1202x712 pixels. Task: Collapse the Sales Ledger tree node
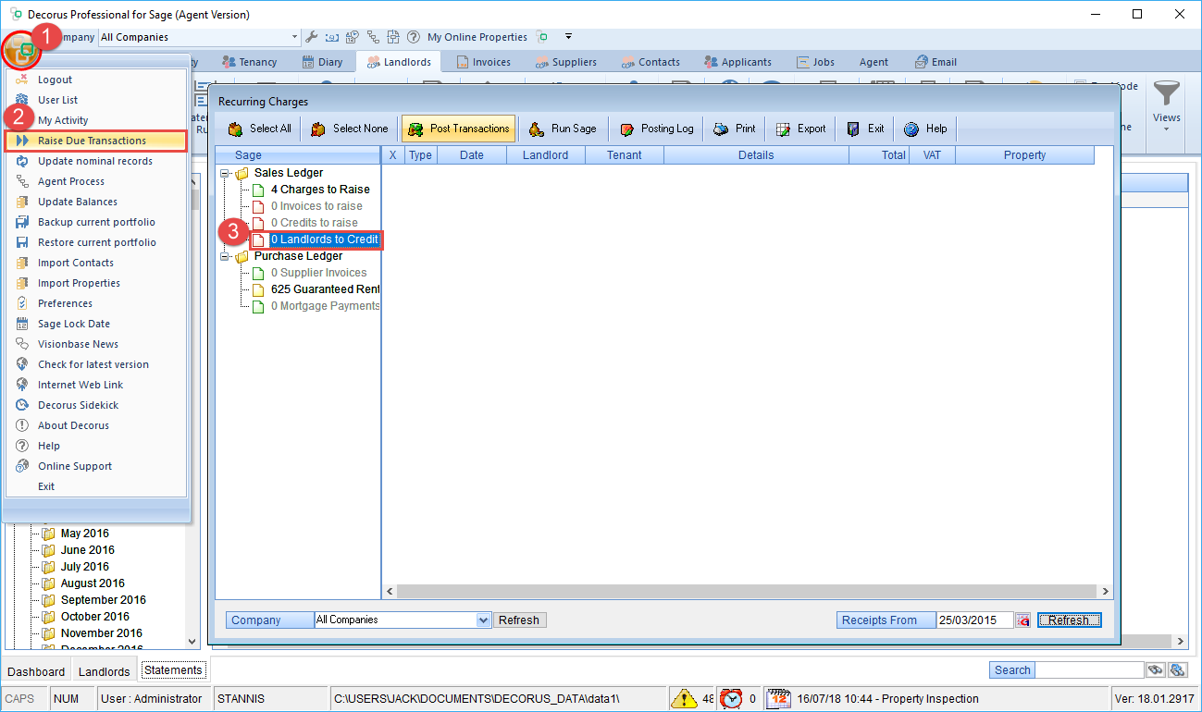tap(226, 173)
